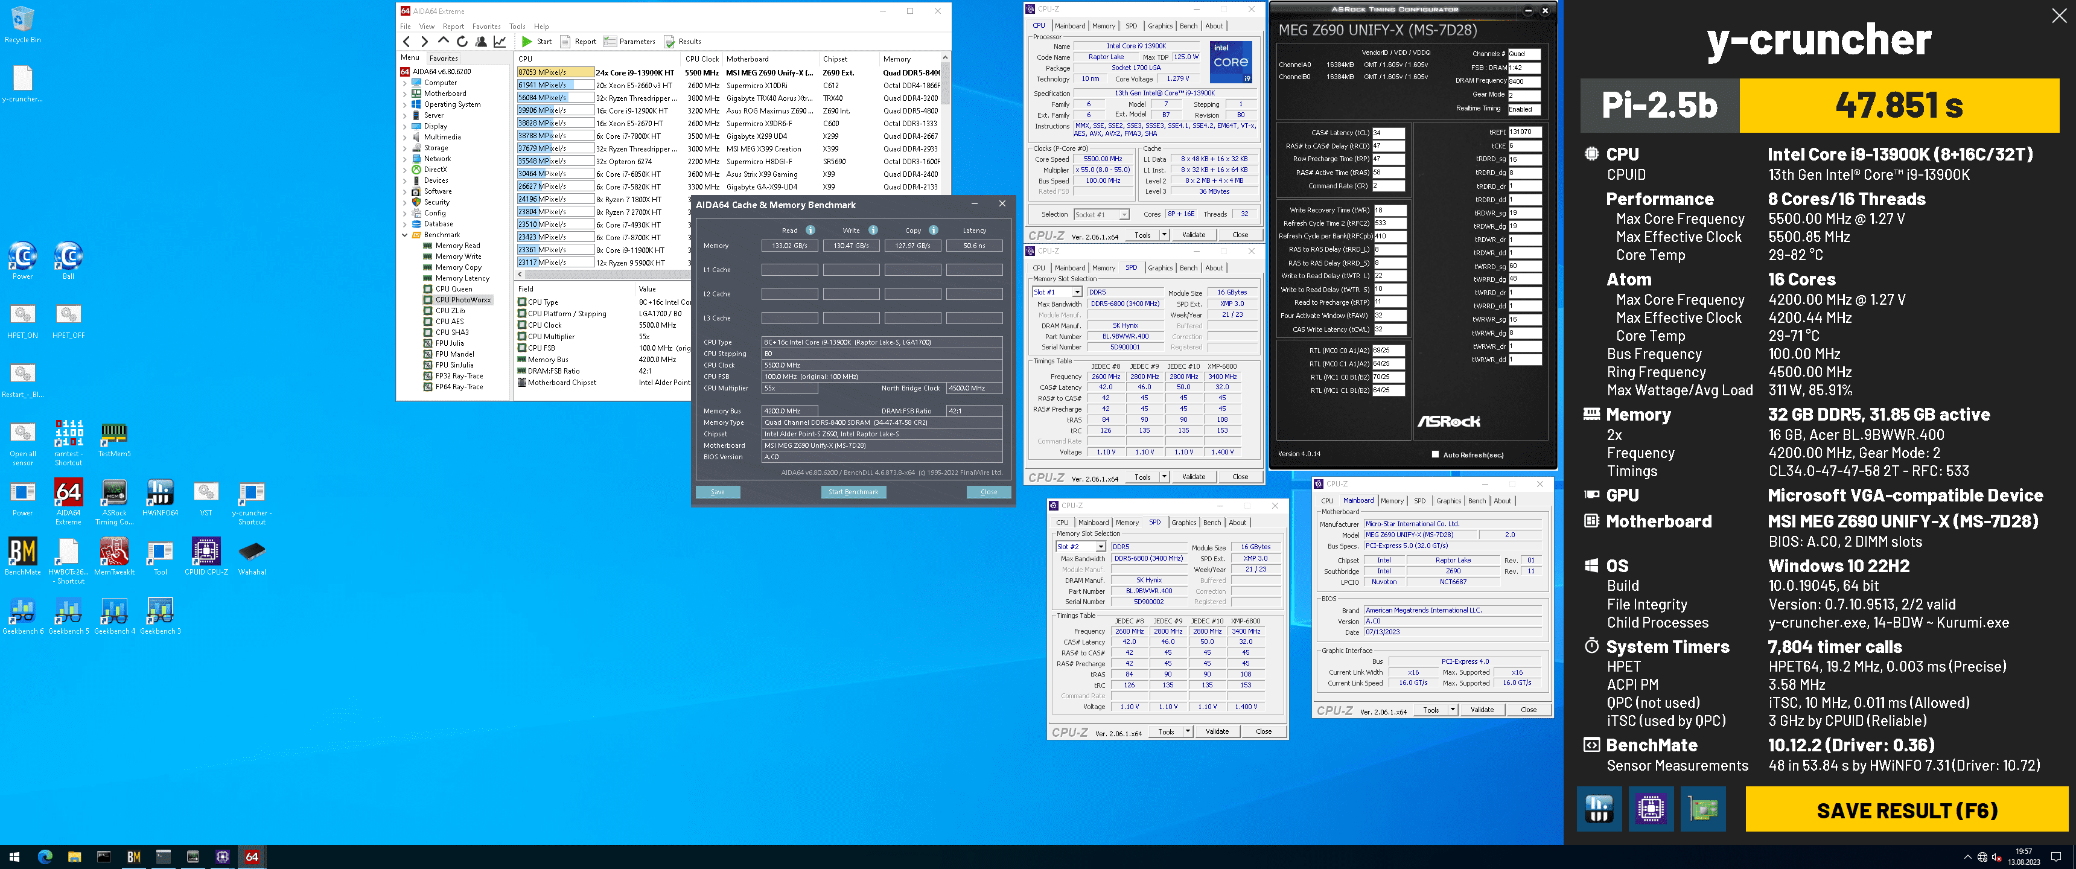This screenshot has height=869, width=2076.
Task: Click the CPU-Z chip icon in BenchMate panel
Action: (1650, 809)
